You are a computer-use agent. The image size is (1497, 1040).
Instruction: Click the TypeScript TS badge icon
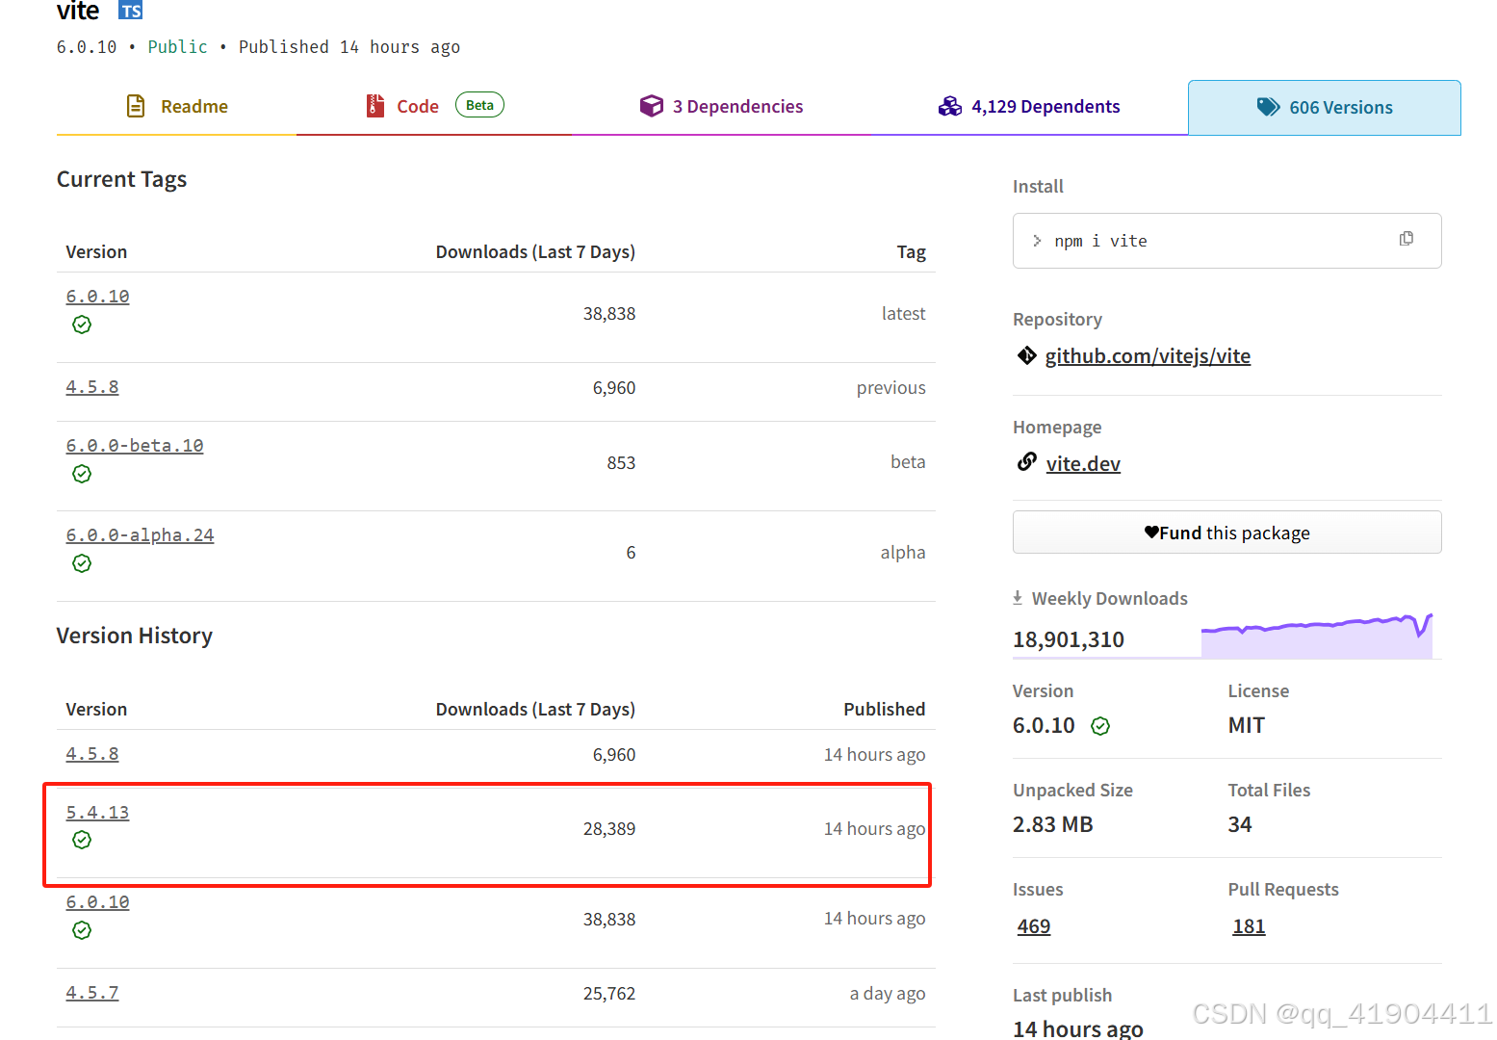coord(131,11)
